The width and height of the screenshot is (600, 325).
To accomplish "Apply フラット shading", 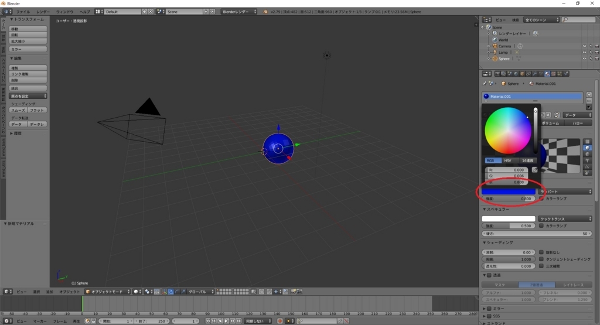I will (37, 110).
